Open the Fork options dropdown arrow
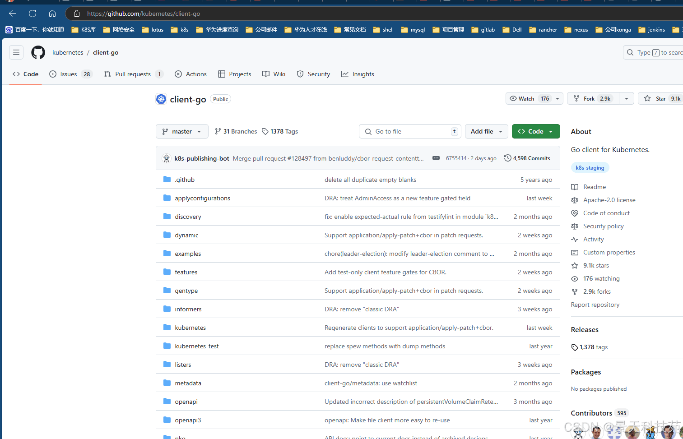The width and height of the screenshot is (683, 439). pyautogui.click(x=626, y=98)
